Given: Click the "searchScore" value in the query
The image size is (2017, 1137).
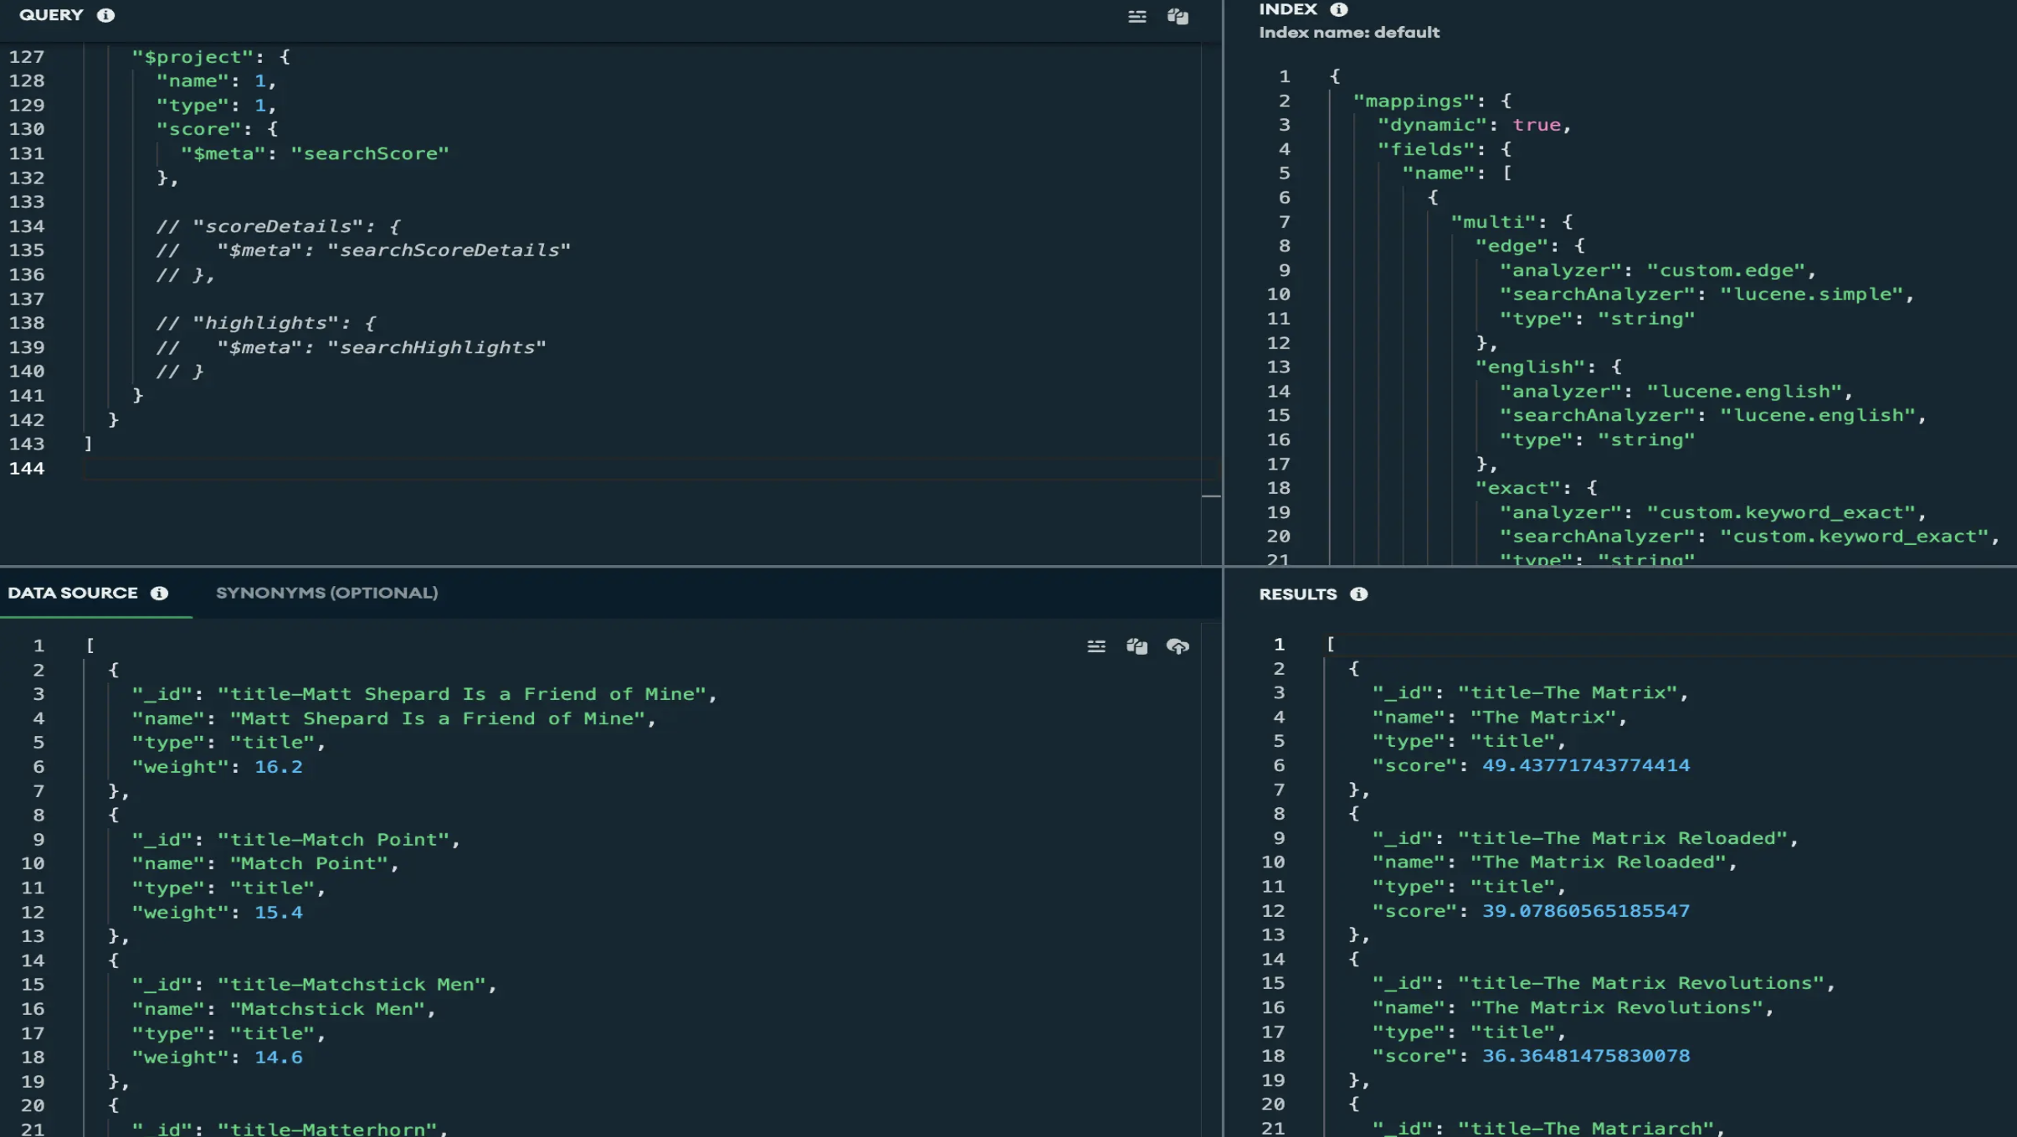Looking at the screenshot, I should point(370,153).
